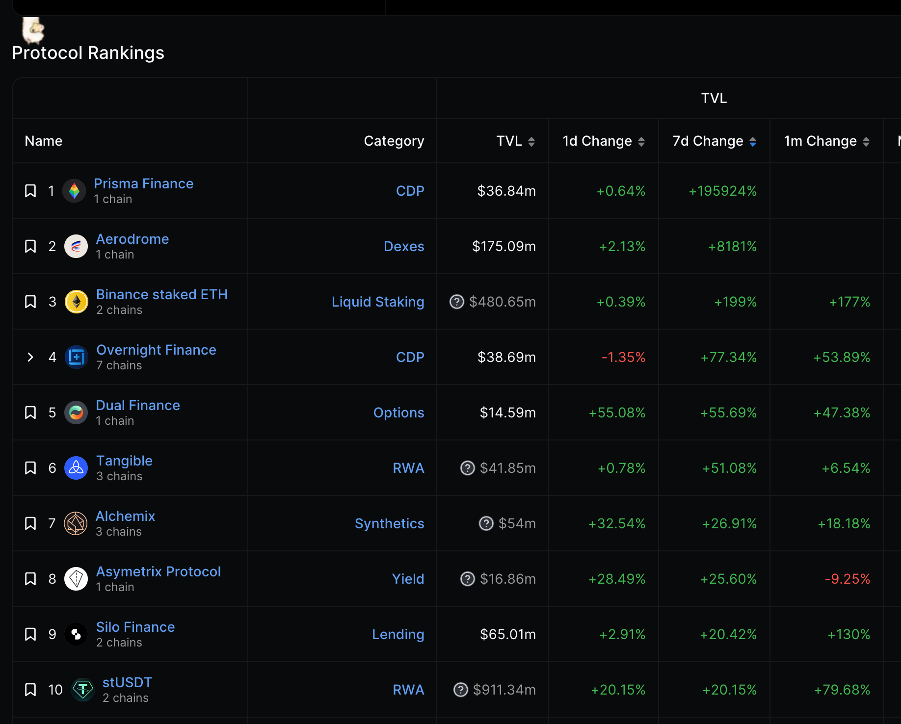Click question icon beside $54m TVL
Image resolution: width=901 pixels, height=724 pixels.
pos(486,523)
